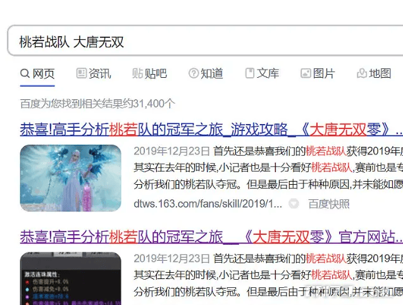The width and height of the screenshot is (403, 305).
Task: Switch to the 资讯 tab
Action: pos(94,73)
